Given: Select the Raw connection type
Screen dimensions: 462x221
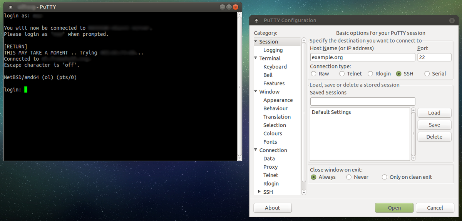Looking at the screenshot, I should (313, 73).
